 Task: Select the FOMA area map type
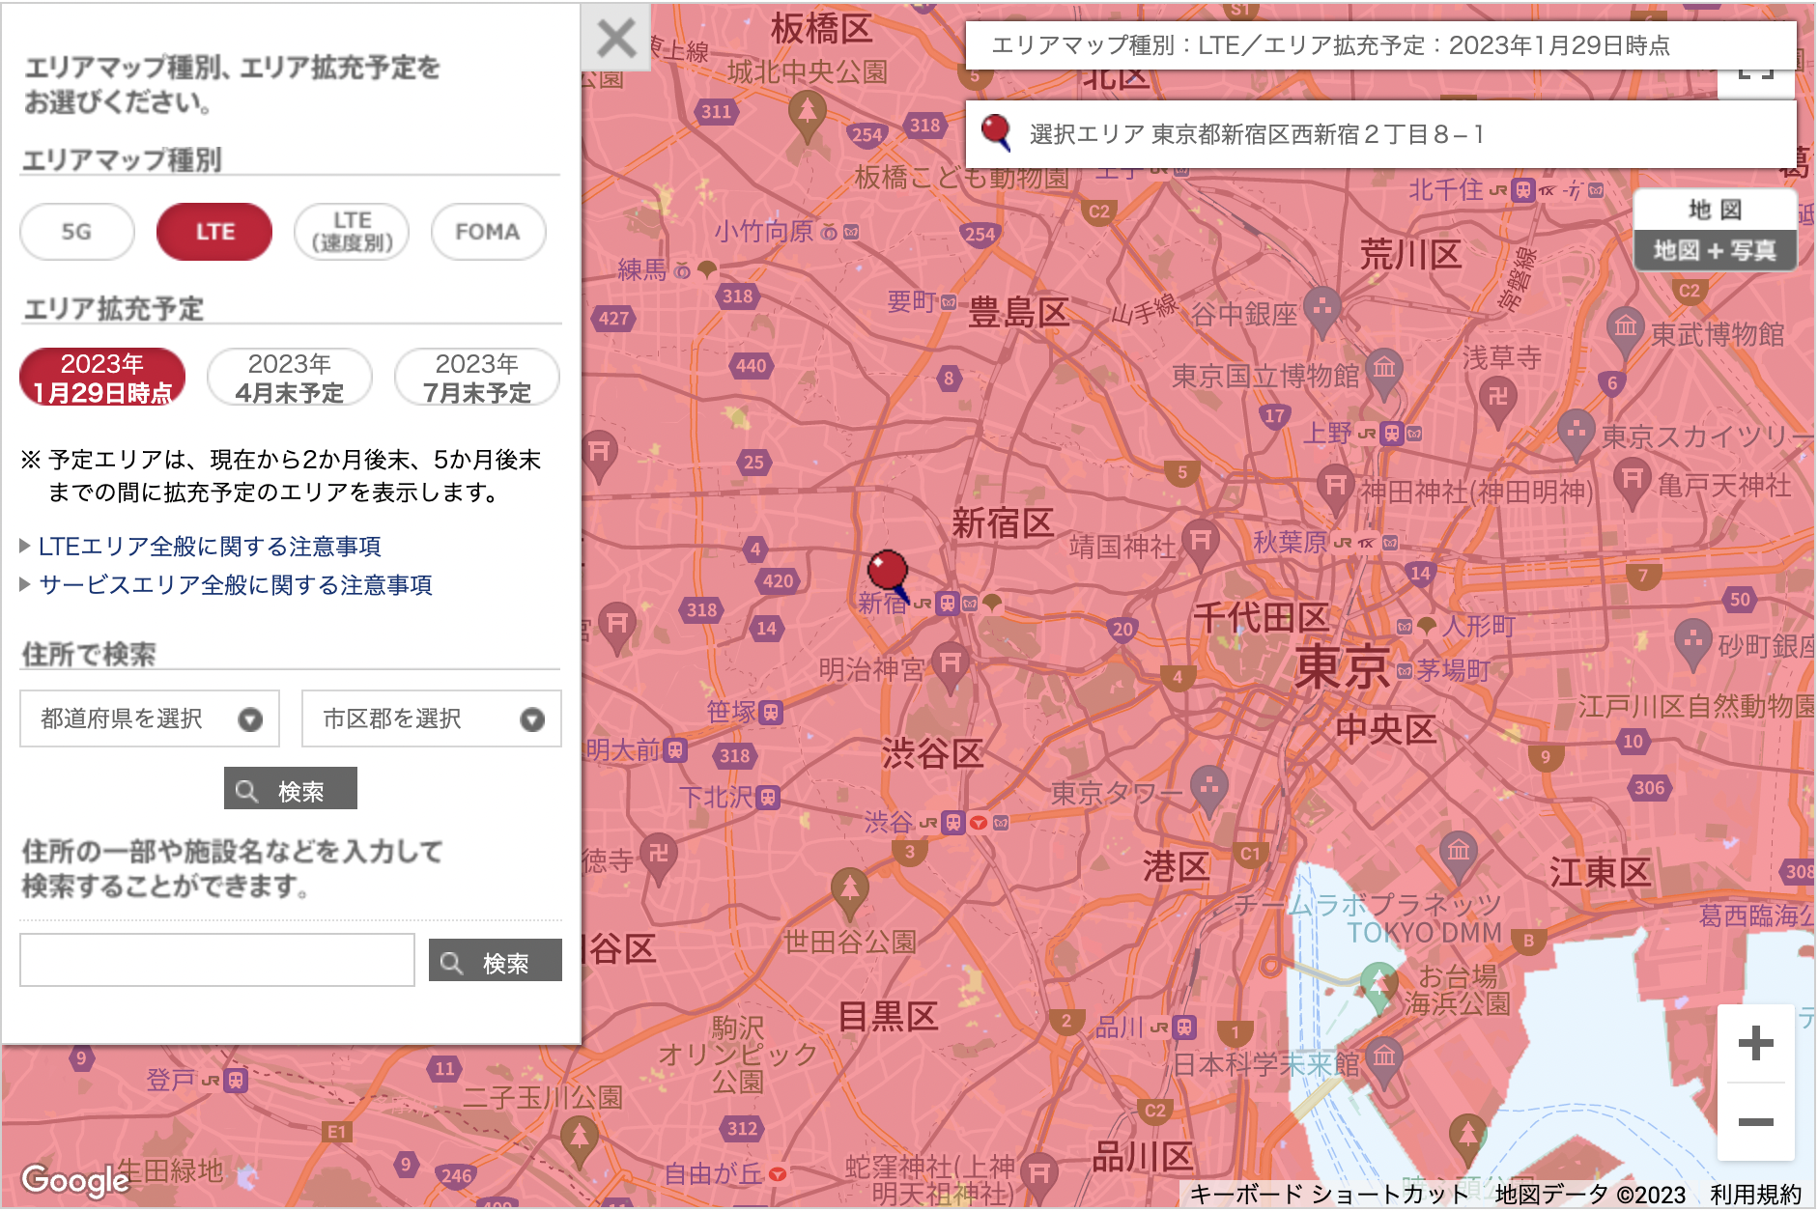pos(488,232)
